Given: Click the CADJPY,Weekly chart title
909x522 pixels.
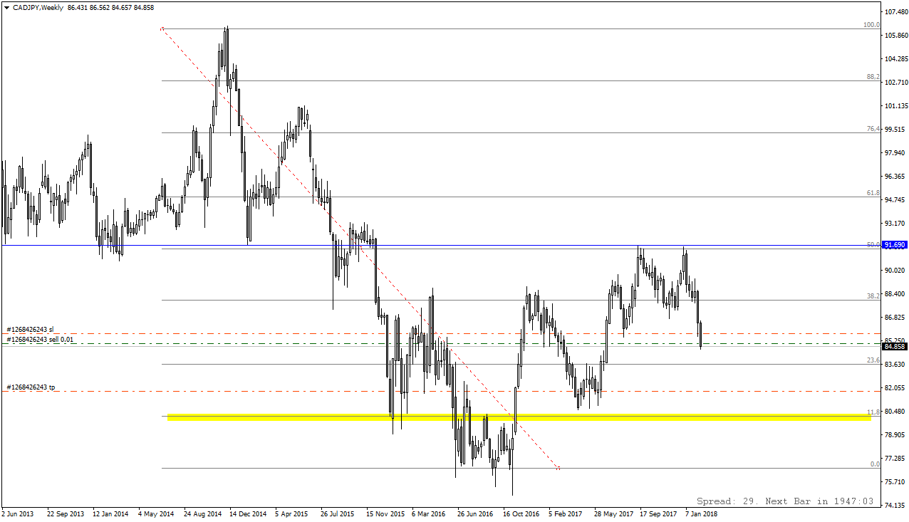Looking at the screenshot, I should click(37, 7).
